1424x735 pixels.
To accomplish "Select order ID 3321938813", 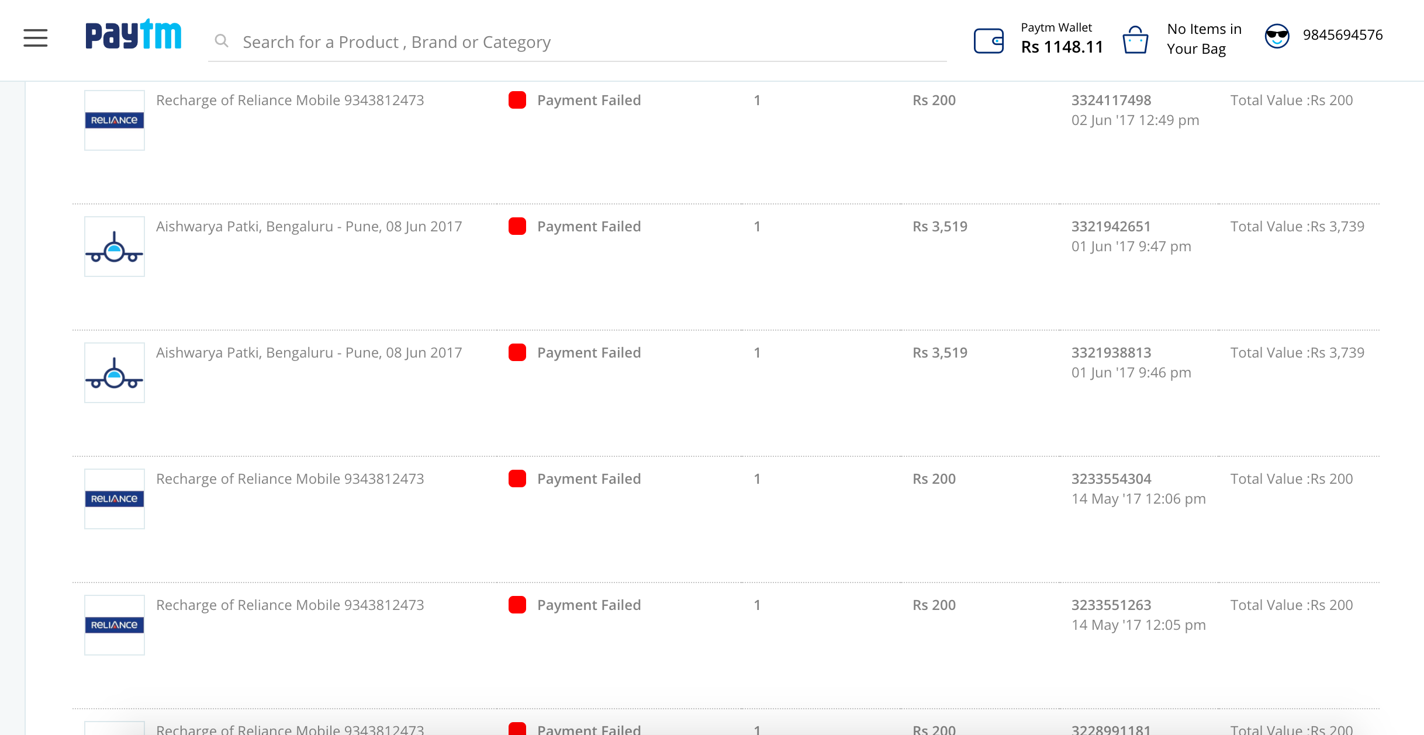I will click(1111, 353).
